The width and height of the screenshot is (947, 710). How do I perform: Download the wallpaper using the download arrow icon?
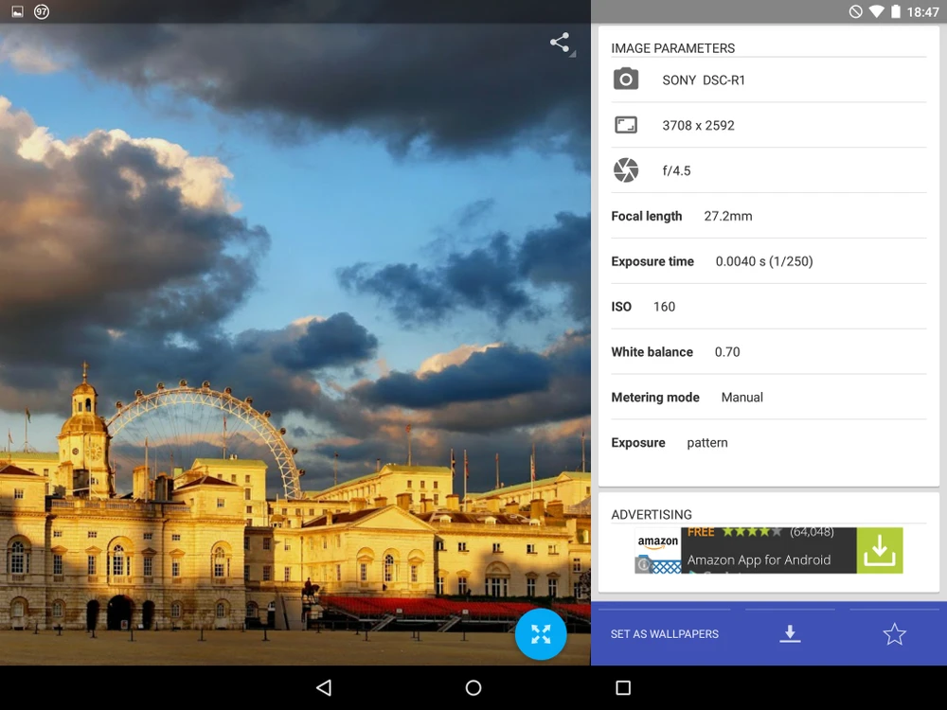click(x=790, y=634)
